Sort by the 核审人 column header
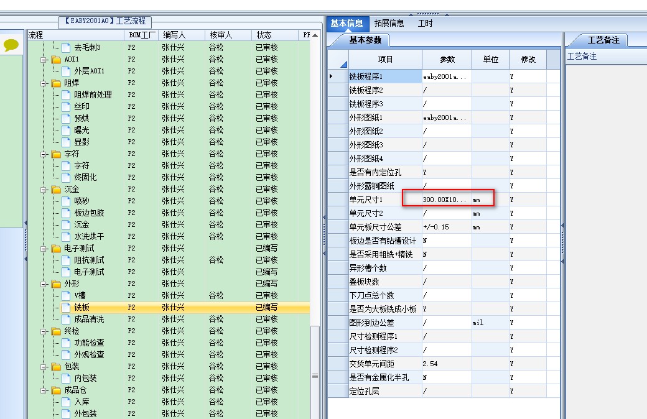Screen dimensions: 647x419 (228, 35)
